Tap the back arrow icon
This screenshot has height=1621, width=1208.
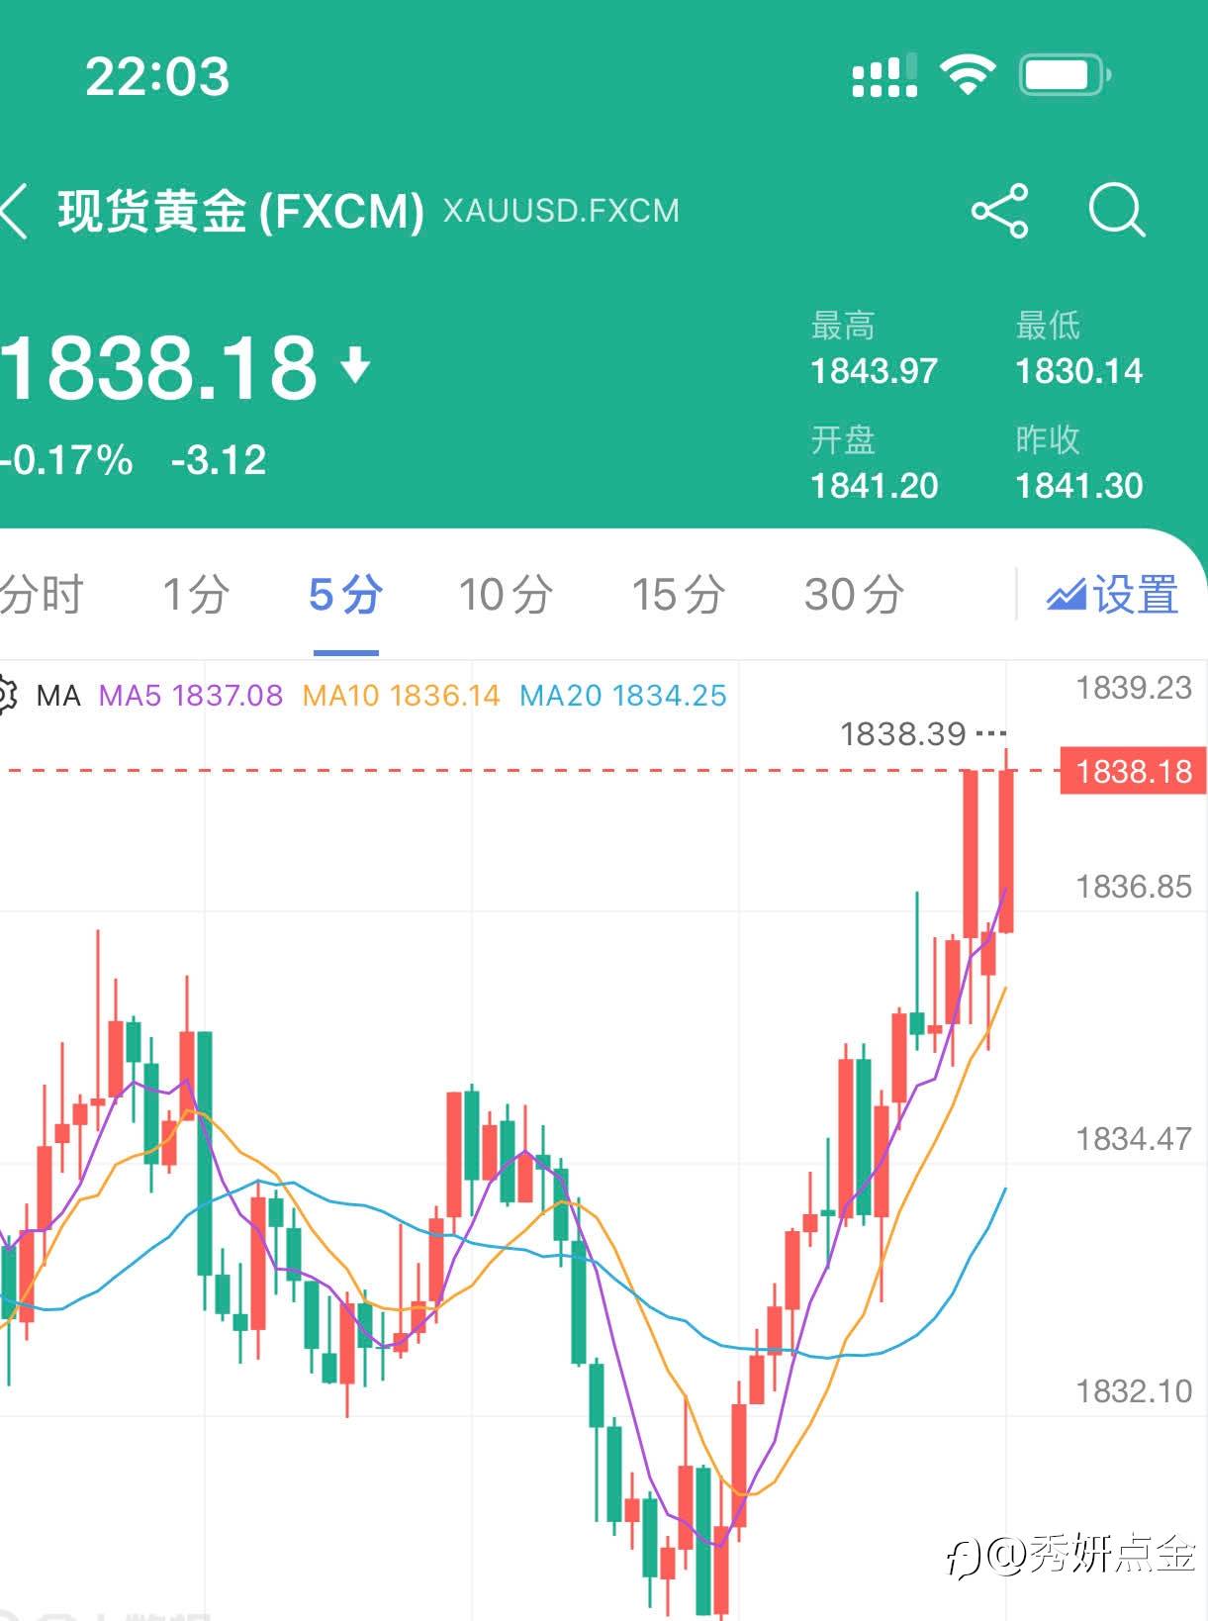[14, 210]
